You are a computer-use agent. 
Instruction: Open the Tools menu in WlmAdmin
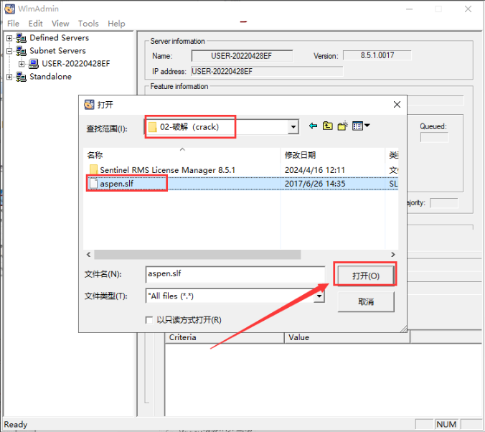[x=88, y=24]
